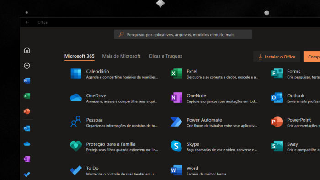Screen dimensions: 320x180
Task: Click 'Crie fluxos de trabalho entre seus aplicativ...' text
Action: [x=222, y=126]
